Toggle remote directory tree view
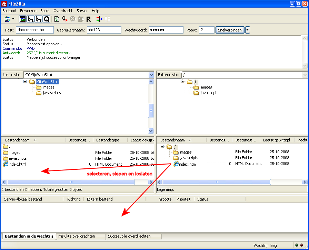The height and width of the screenshot is (250, 309). coord(39,19)
